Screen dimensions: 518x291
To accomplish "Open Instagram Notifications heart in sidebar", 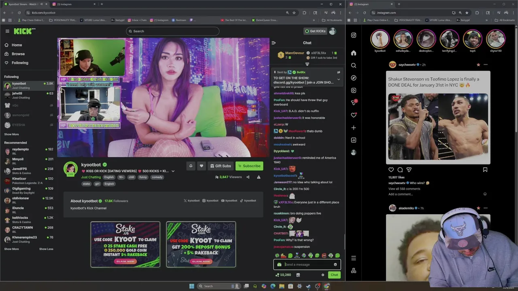I will click(x=354, y=115).
